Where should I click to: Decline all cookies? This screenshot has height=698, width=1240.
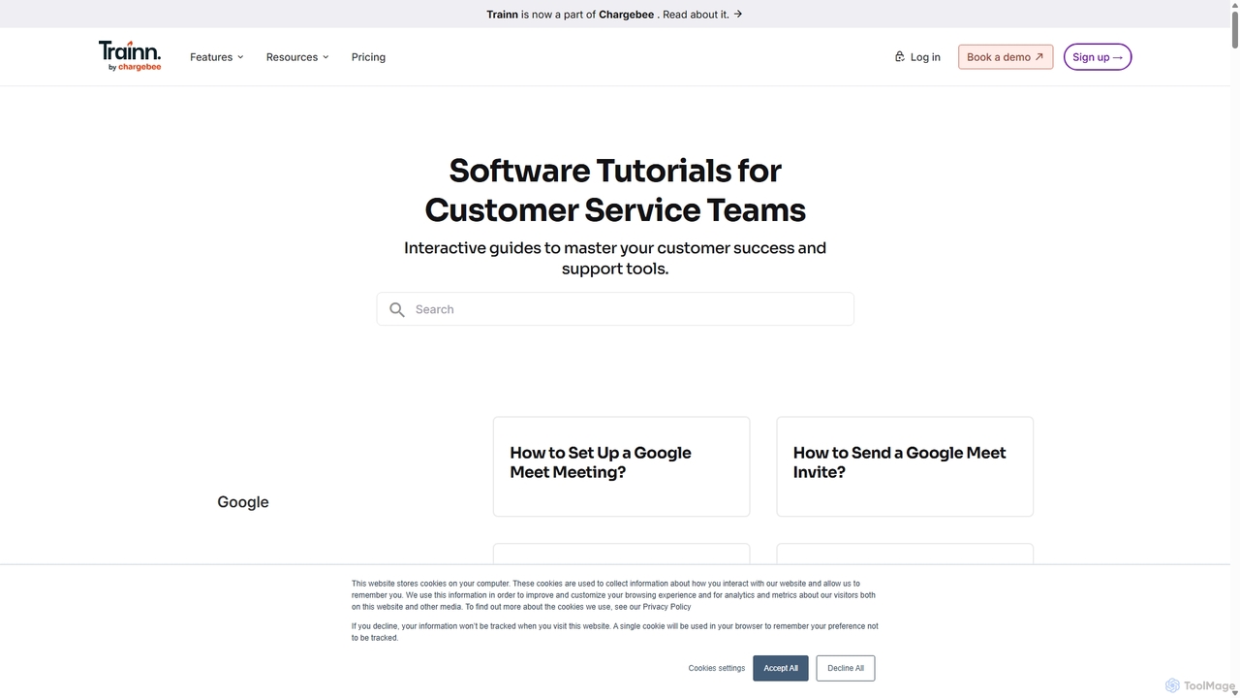point(846,668)
